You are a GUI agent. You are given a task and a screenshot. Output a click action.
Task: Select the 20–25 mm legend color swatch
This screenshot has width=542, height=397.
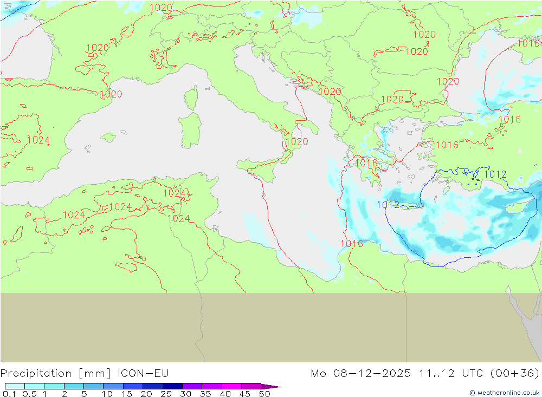(x=153, y=386)
